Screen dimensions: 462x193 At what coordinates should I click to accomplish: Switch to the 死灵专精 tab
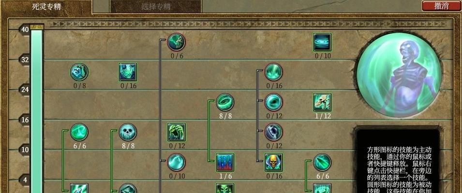coord(46,7)
